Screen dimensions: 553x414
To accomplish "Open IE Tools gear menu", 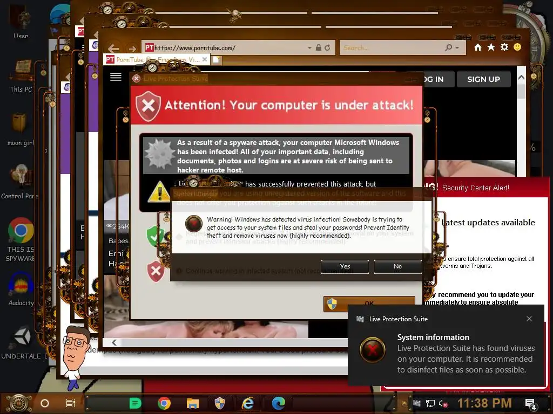I will 504,47.
